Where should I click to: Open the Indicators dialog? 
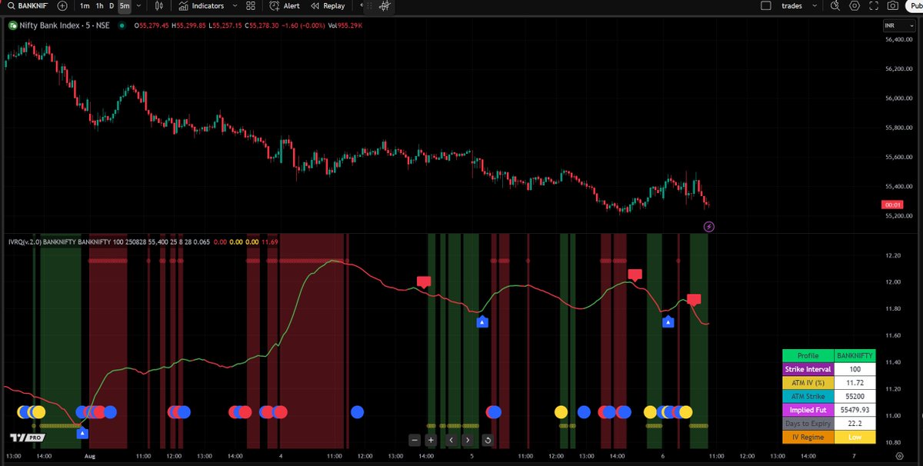[202, 5]
